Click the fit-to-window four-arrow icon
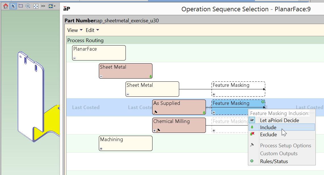Image resolution: width=324 pixels, height=175 pixels. [35, 6]
